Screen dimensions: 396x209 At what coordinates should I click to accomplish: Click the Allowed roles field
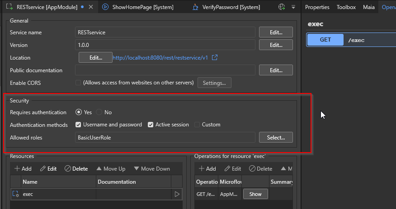[x=165, y=137]
